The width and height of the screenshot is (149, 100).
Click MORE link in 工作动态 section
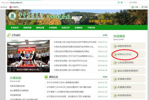[105, 35]
